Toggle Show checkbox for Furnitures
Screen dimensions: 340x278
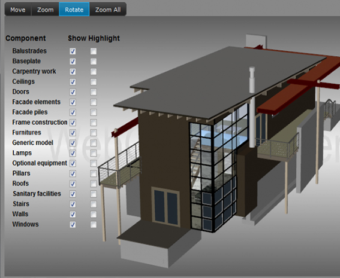point(73,133)
